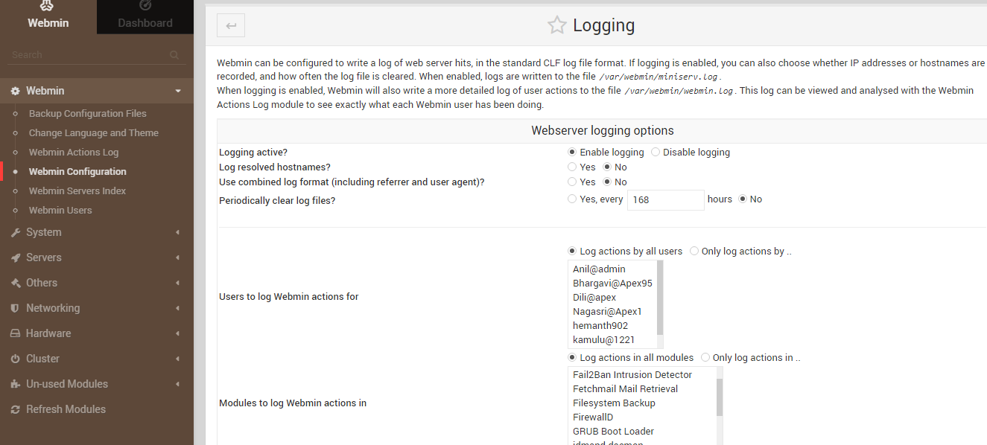
Task: Choose Only log actions by specific users
Action: coord(693,251)
